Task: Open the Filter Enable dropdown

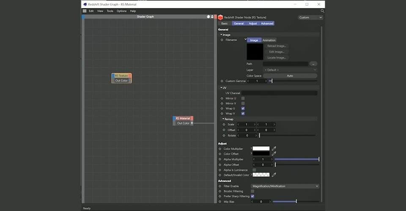Action: pos(285,186)
